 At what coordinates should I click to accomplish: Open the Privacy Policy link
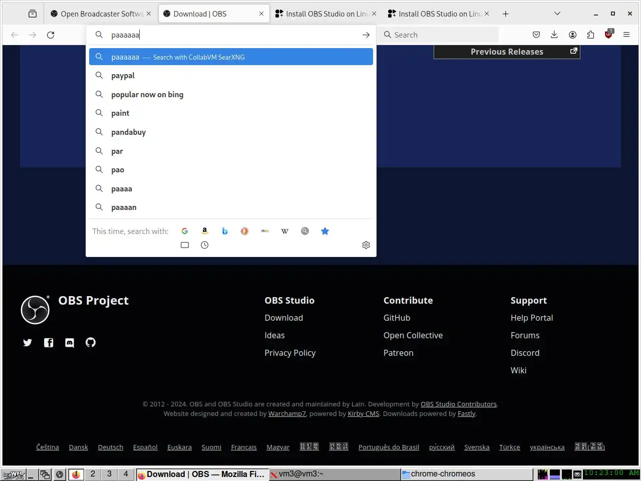(290, 353)
